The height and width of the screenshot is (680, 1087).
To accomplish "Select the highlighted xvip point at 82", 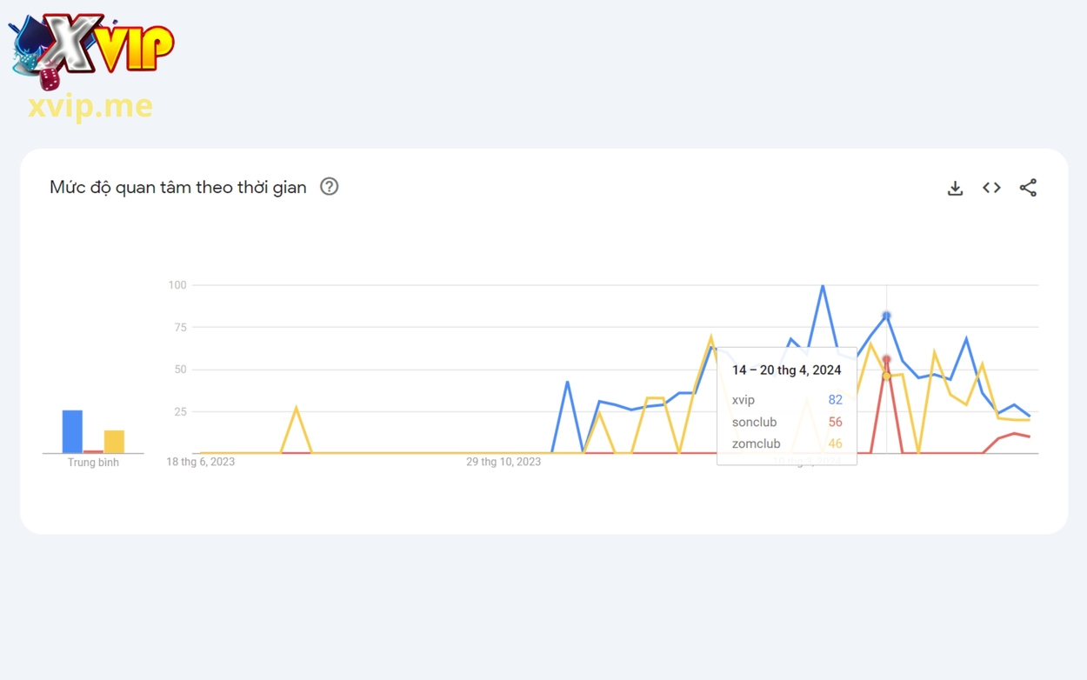I will 886,316.
